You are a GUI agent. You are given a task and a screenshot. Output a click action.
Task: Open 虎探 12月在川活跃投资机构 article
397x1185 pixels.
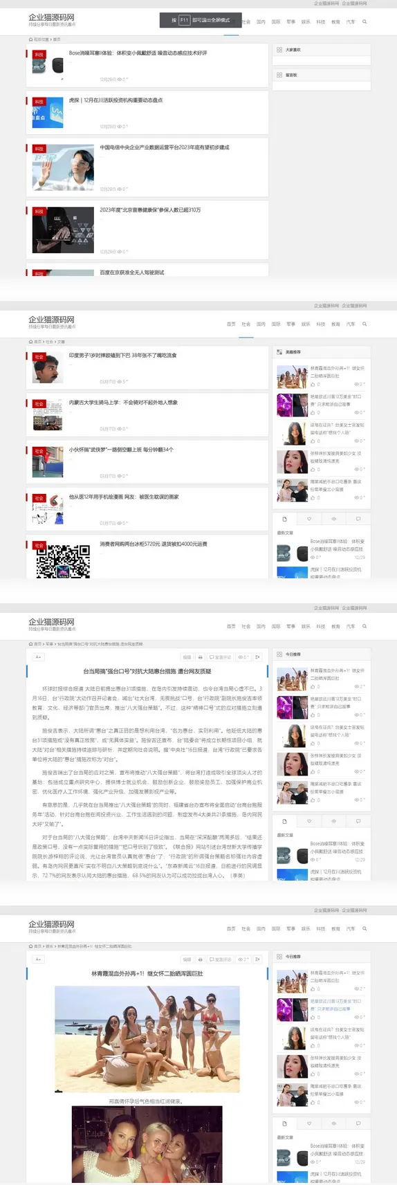[116, 100]
